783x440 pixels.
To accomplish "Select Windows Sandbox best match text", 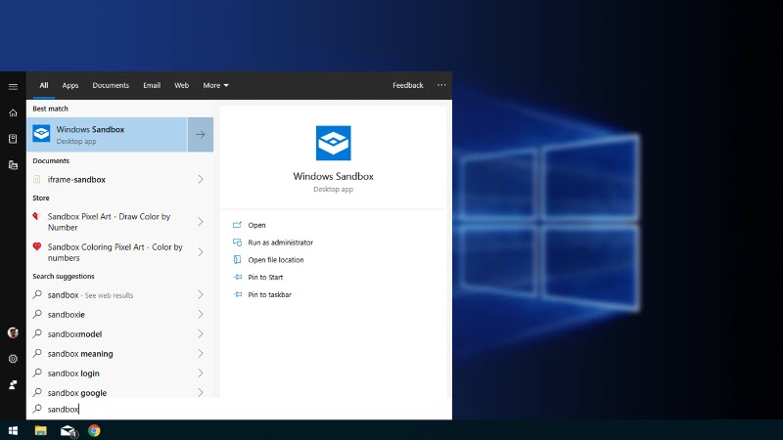I will [90, 129].
